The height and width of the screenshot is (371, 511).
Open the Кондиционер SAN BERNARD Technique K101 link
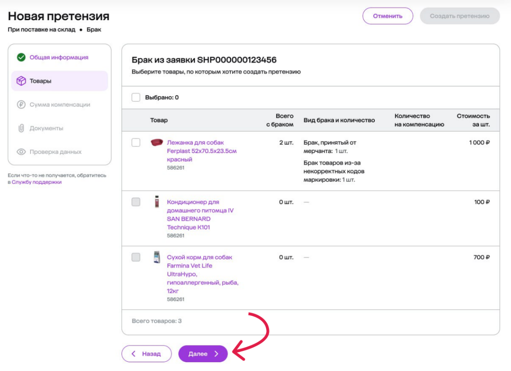click(200, 215)
